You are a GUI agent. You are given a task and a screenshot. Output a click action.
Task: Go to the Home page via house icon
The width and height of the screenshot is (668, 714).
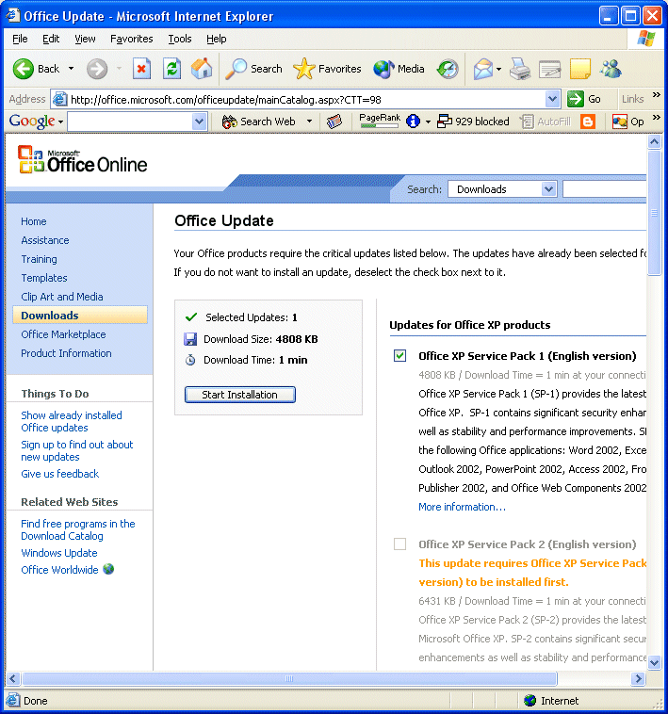(x=202, y=69)
